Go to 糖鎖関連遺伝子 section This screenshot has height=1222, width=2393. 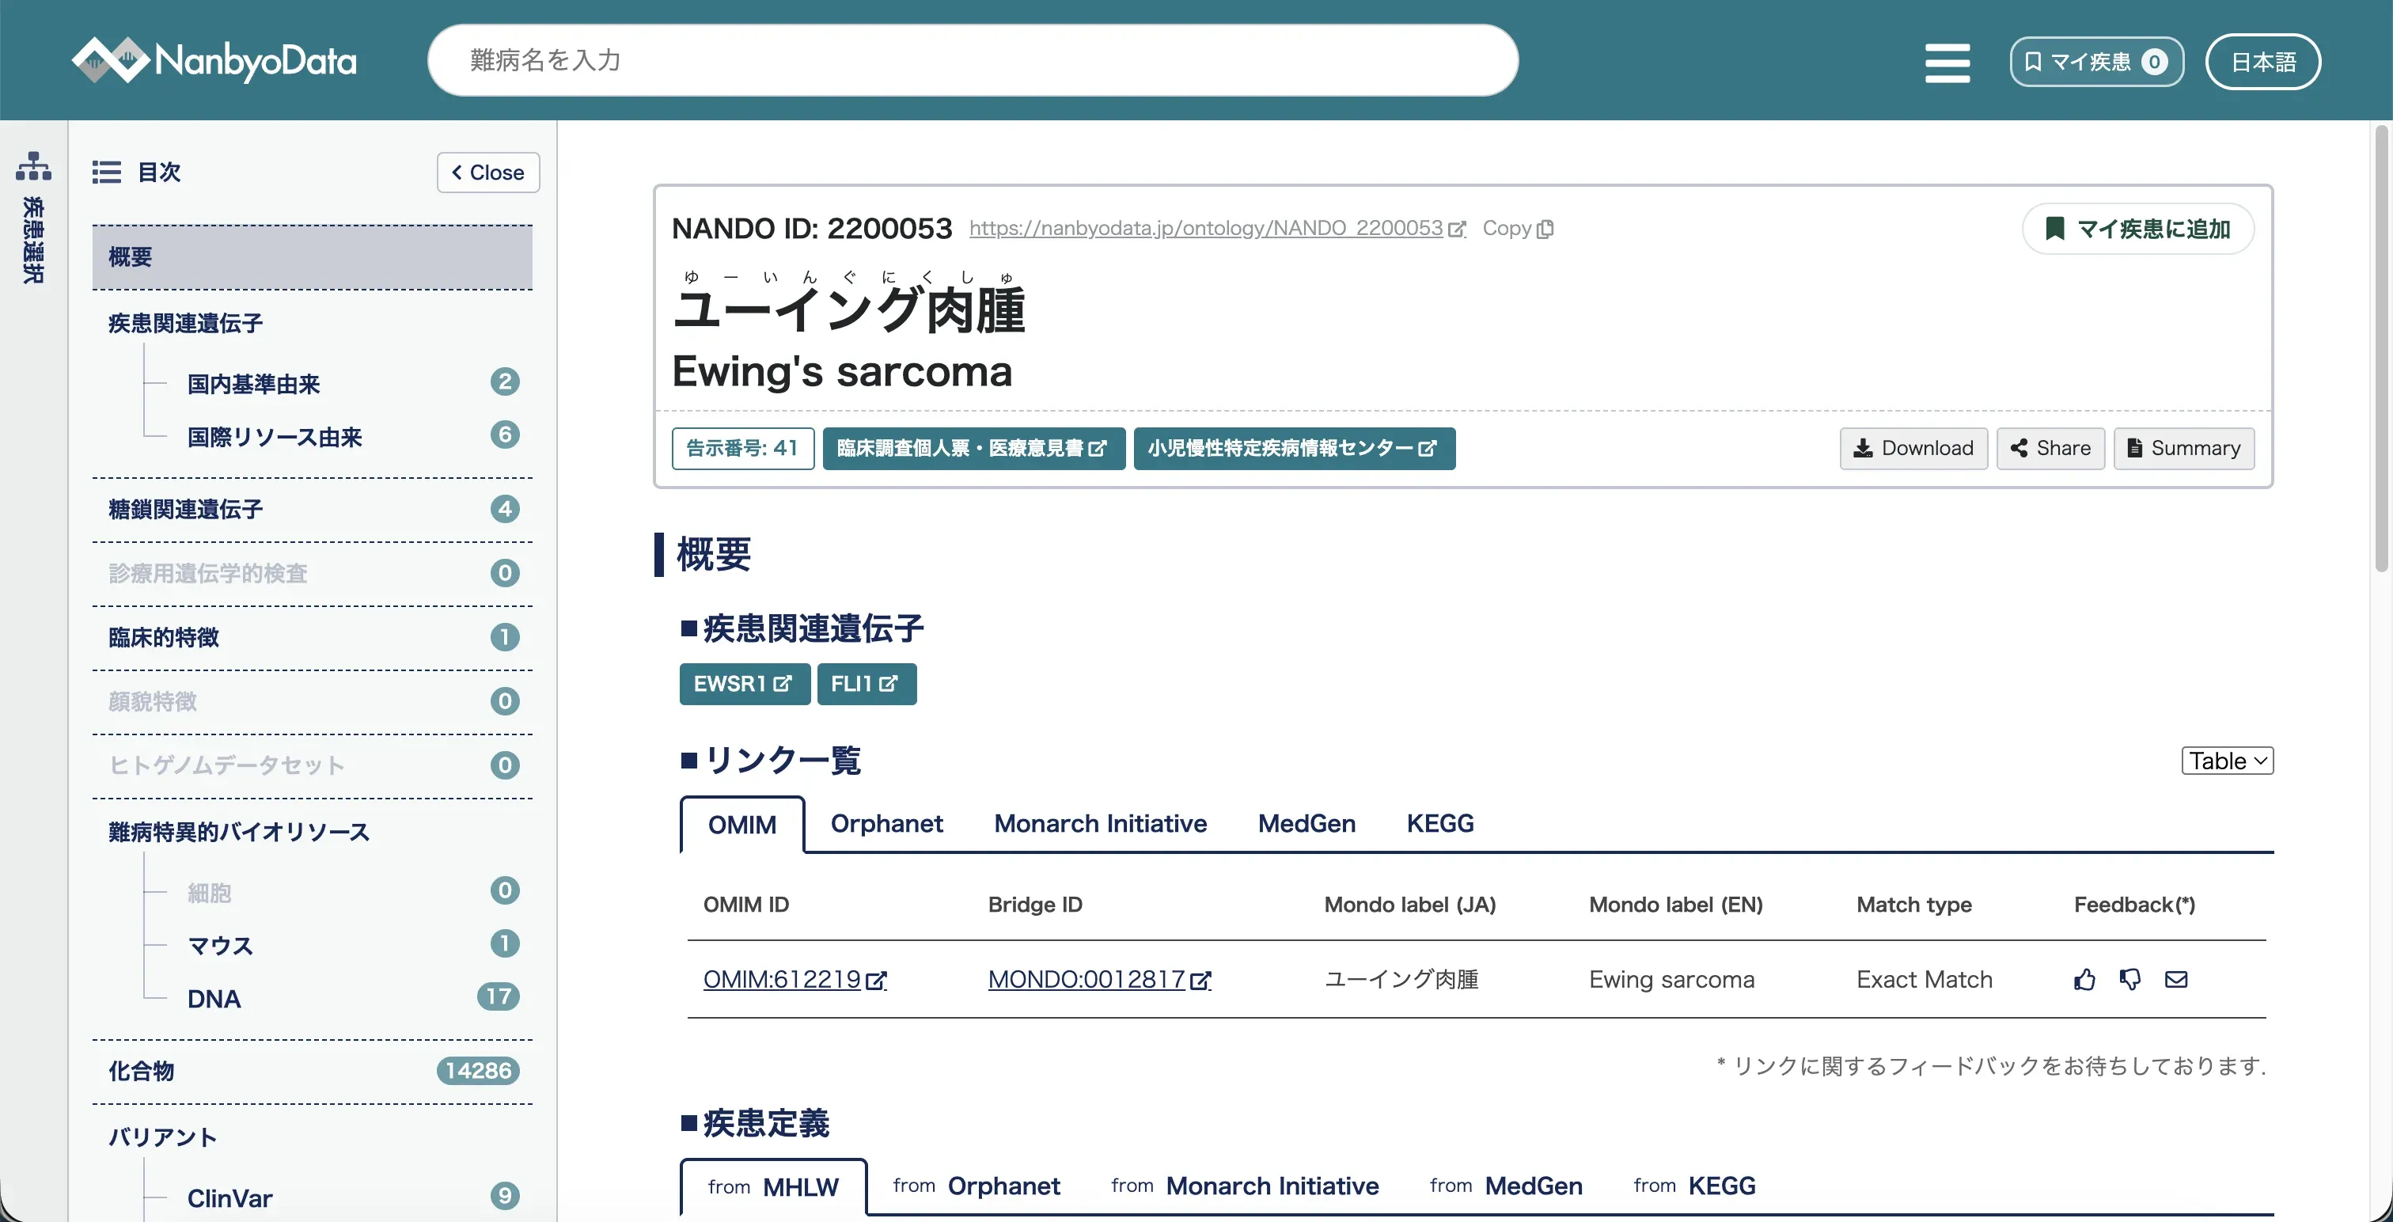coord(312,510)
